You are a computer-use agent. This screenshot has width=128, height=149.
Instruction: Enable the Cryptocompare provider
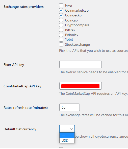pos(61,25)
